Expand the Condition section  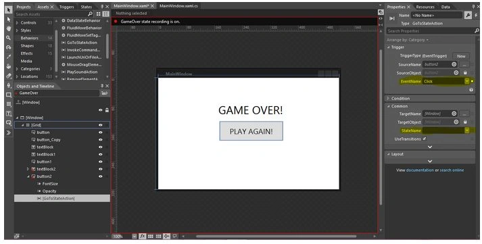tap(388, 99)
